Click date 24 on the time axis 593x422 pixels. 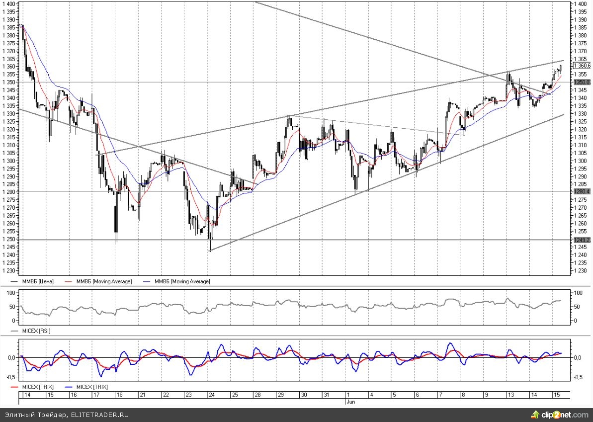211,394
